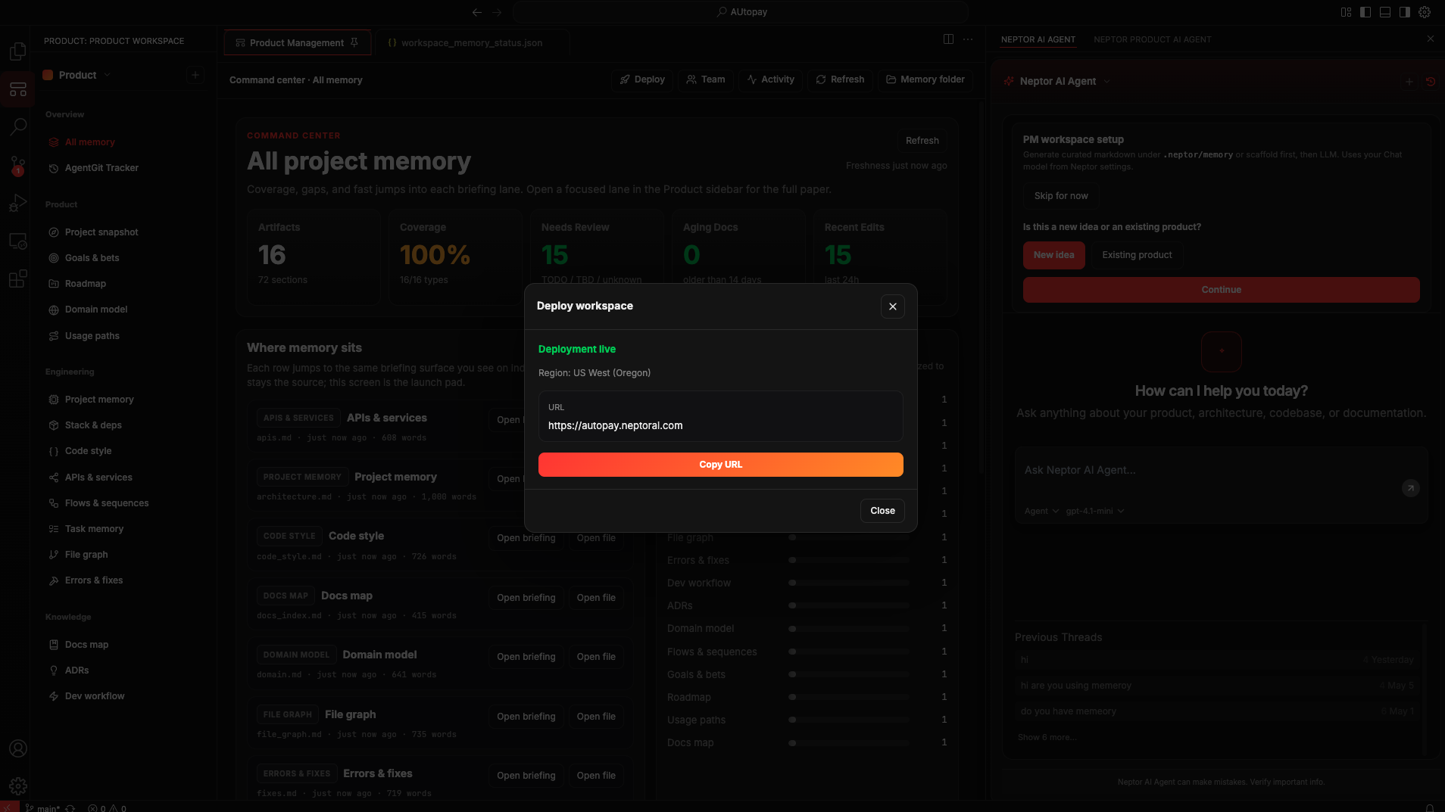Click the Dev workflow coverage bar

pos(849,583)
